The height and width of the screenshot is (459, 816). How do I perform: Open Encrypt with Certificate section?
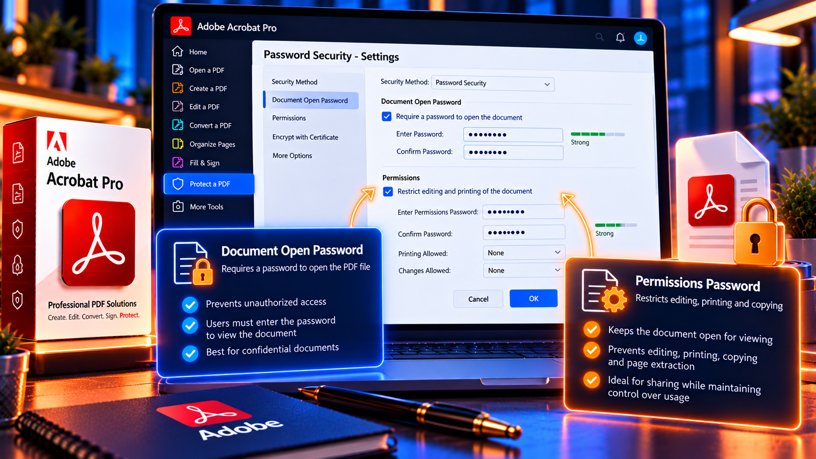(305, 137)
